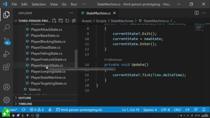Viewport: 210px width, 118px height.
Task: Click the VS Code logo icon in title bar
Action: tap(5, 4)
